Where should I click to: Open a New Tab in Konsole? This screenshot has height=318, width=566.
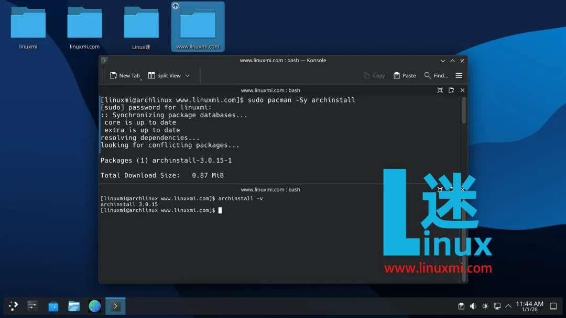(125, 76)
